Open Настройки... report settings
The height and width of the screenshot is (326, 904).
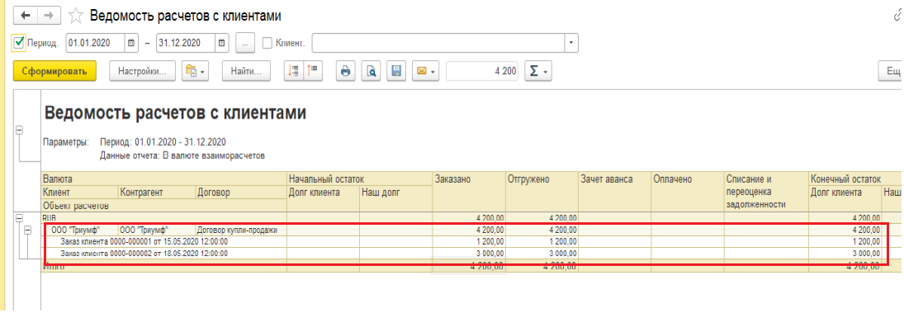coord(142,72)
